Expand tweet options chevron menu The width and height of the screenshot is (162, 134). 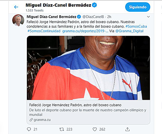pyautogui.click(x=148, y=17)
